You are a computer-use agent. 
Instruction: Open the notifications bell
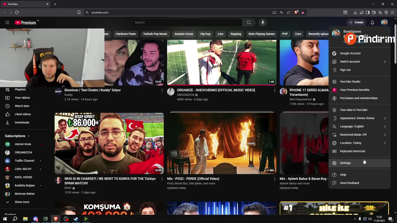(x=372, y=22)
